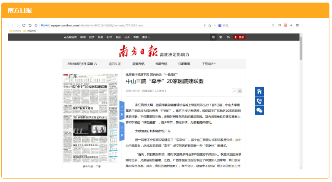Screen dimensions: 332x182
Task: Click the newspaper page A04 thumbnail image
Action: [x=90, y=118]
